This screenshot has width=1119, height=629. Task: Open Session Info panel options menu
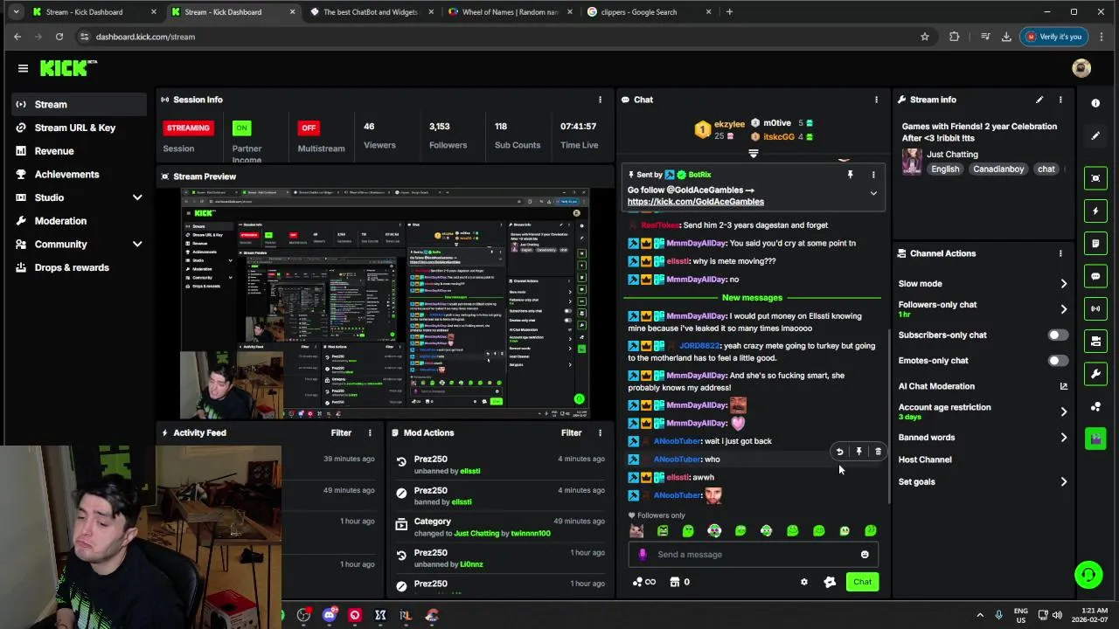600,100
